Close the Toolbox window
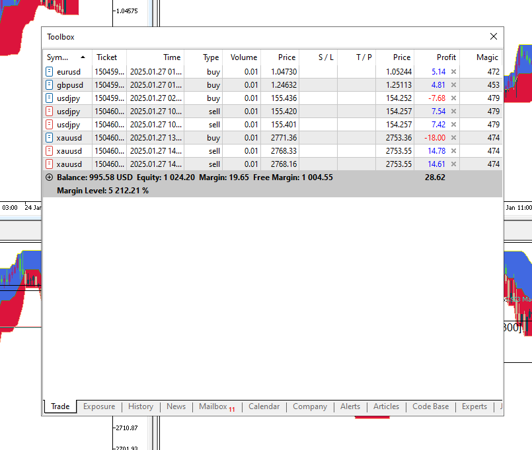The width and height of the screenshot is (532, 450). (x=493, y=37)
